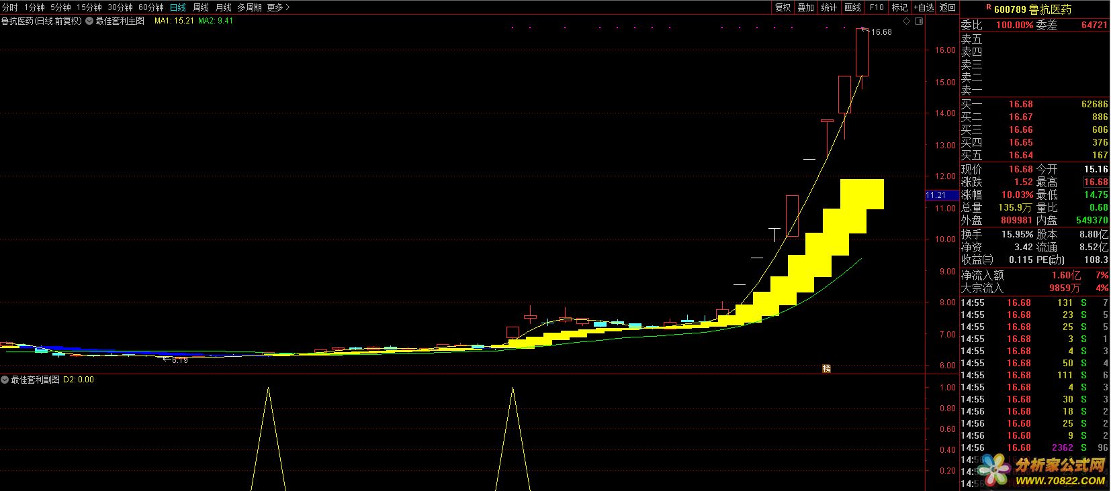This screenshot has width=1111, height=491.
Task: Click the 叠加 overlay button
Action: click(x=806, y=7)
